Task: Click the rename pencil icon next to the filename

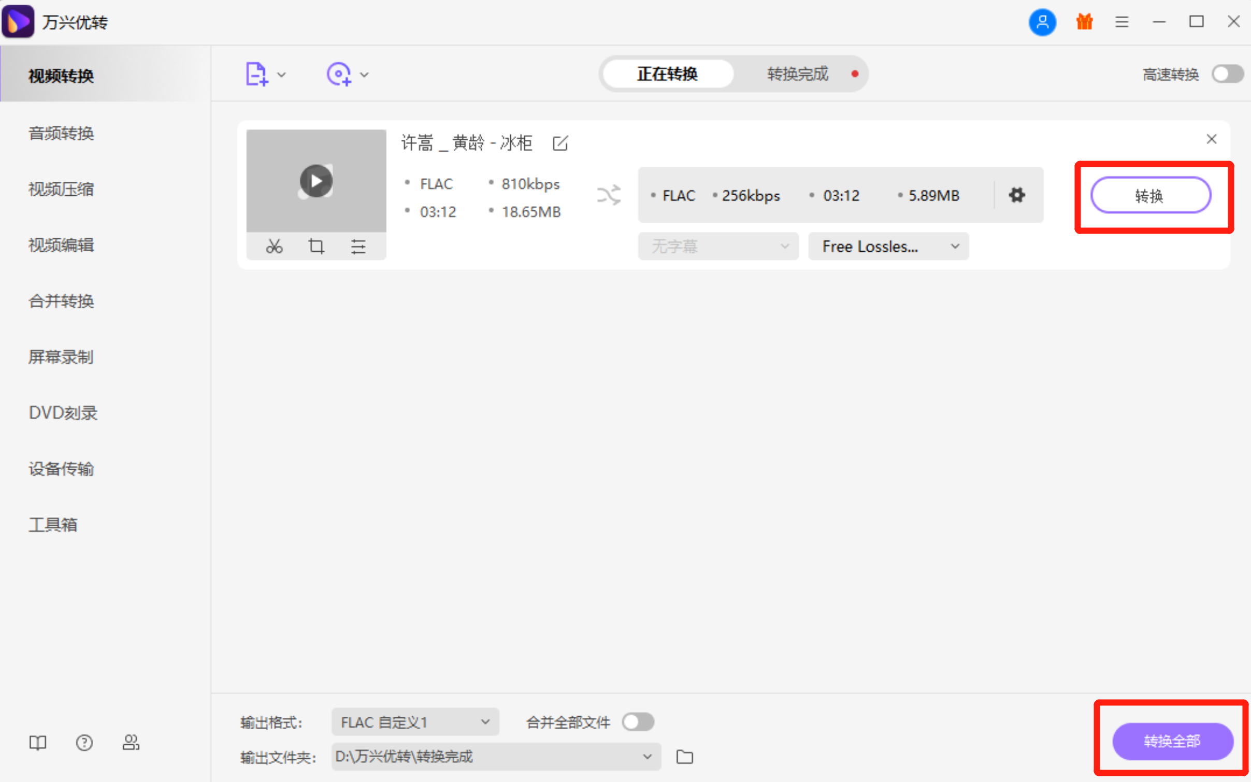Action: click(559, 143)
